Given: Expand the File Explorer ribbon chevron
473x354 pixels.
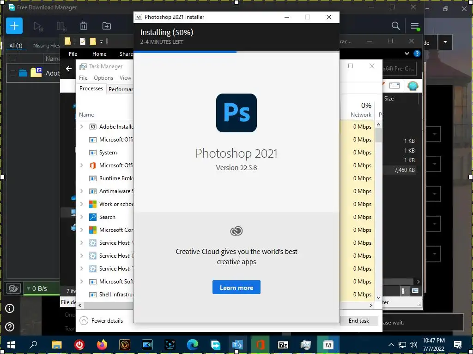Looking at the screenshot, I should (x=406, y=53).
